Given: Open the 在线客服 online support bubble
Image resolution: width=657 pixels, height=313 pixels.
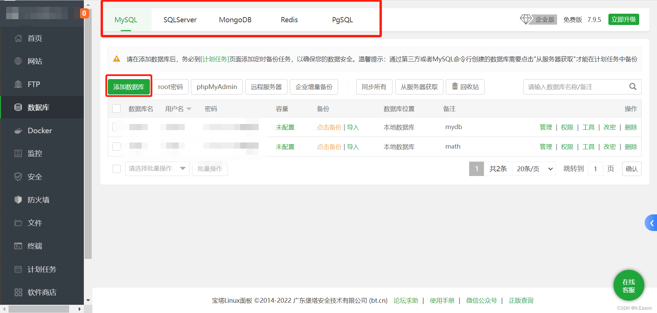Looking at the screenshot, I should pos(629,286).
